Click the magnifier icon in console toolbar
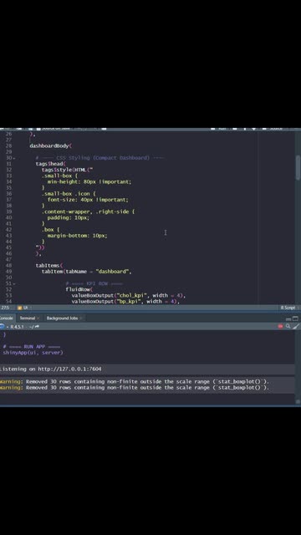Viewport: 301px width, 535px height. click(288, 327)
